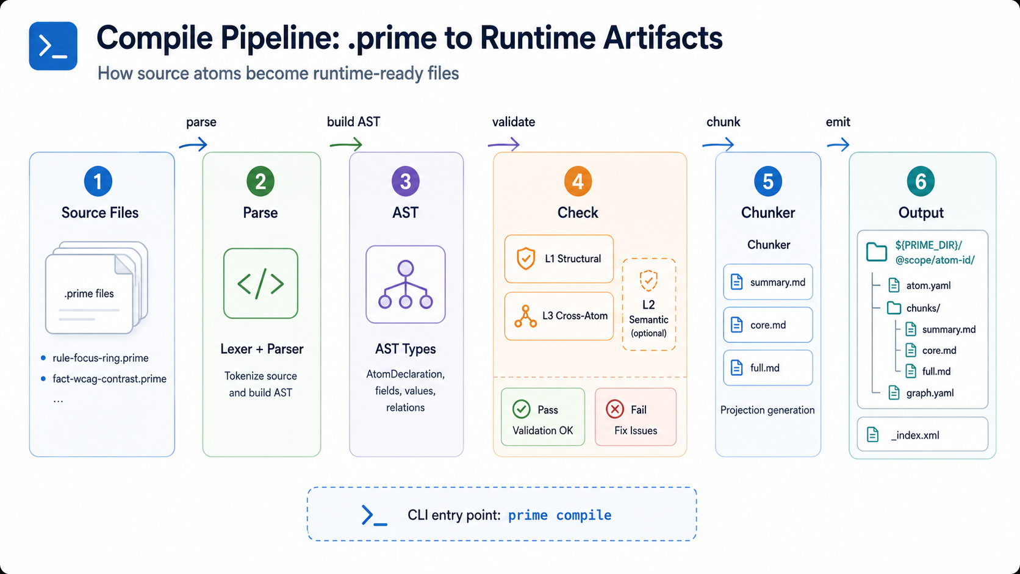Viewport: 1020px width, 574px height.
Task: Click the stacked .prime files icon
Action: 96,288
